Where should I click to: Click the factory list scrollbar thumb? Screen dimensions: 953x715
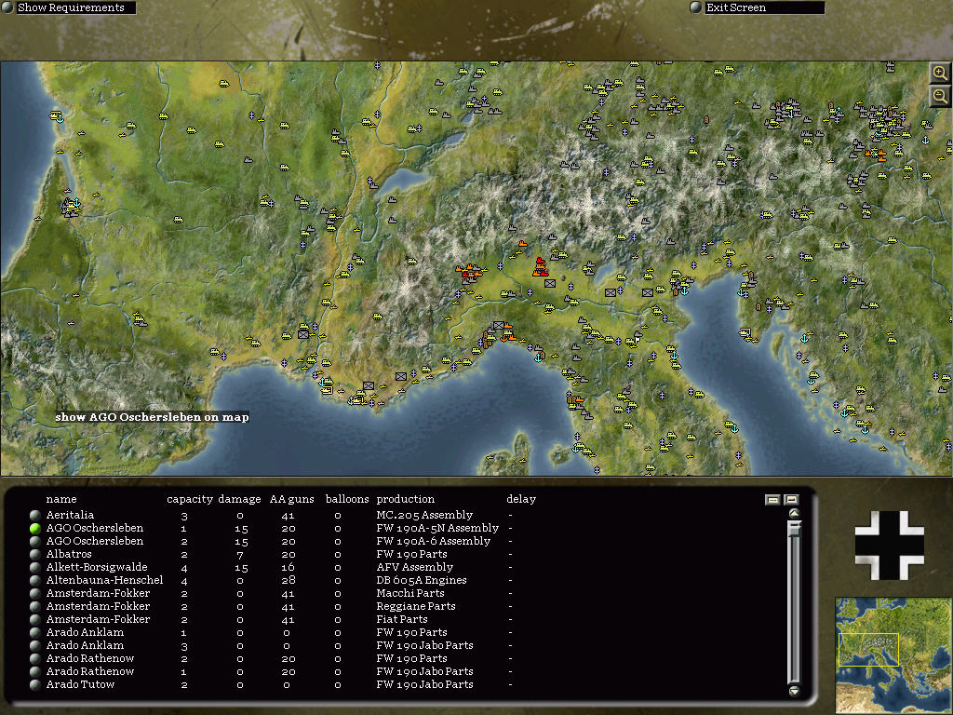pos(794,529)
